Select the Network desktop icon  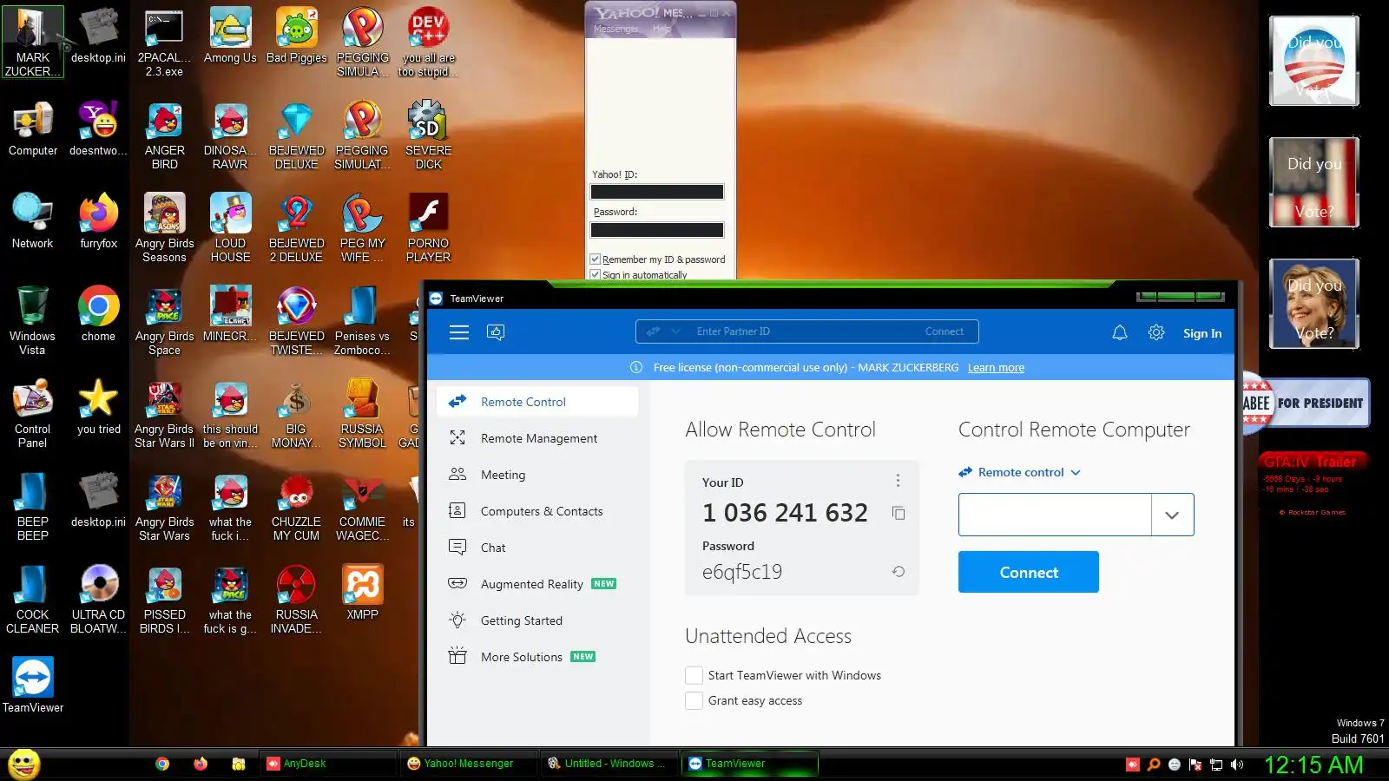33,222
